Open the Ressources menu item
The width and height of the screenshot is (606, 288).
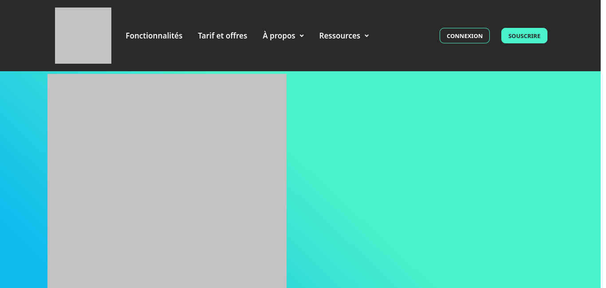pyautogui.click(x=339, y=36)
